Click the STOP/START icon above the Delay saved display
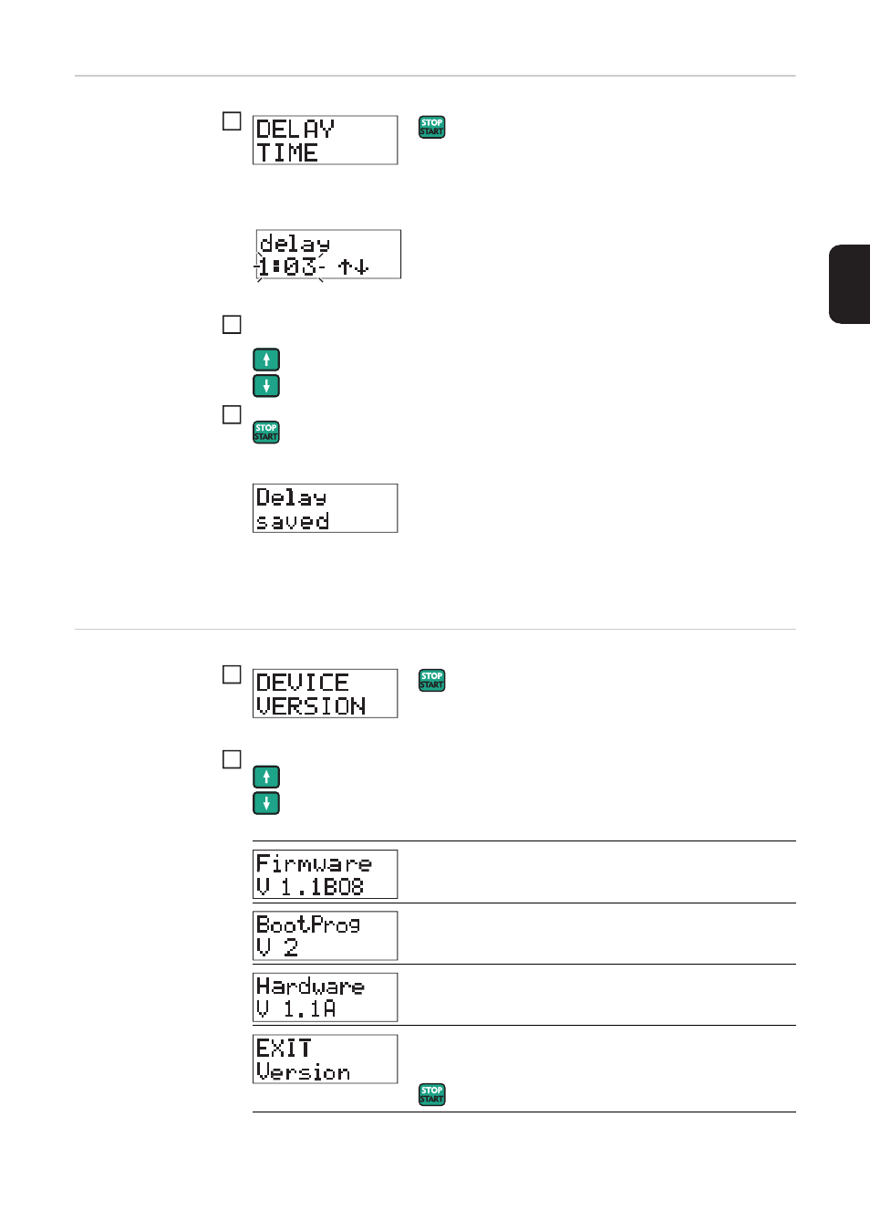This screenshot has width=870, height=1232. pos(266,432)
